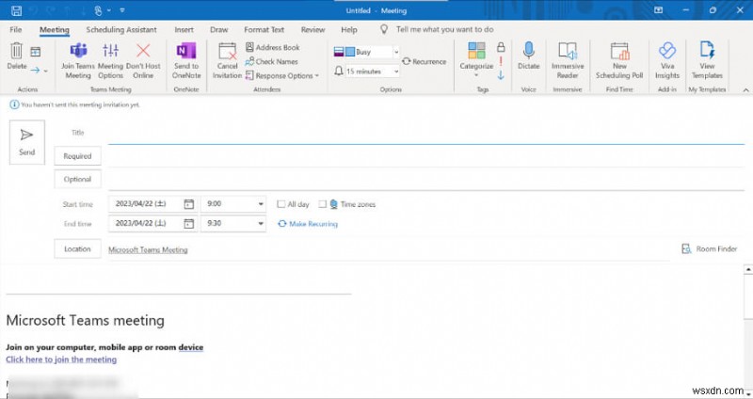Mark meeting as Private with lock icon
The image size is (753, 399).
501,47
